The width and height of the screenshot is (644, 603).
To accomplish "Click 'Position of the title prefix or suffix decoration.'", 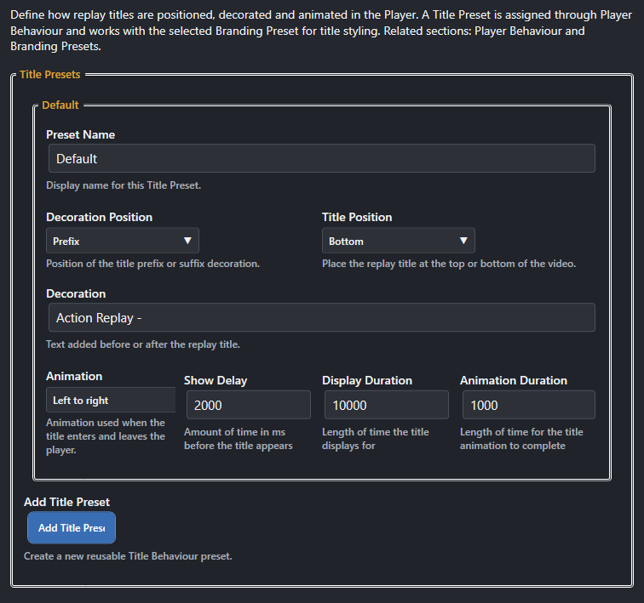I will [152, 264].
